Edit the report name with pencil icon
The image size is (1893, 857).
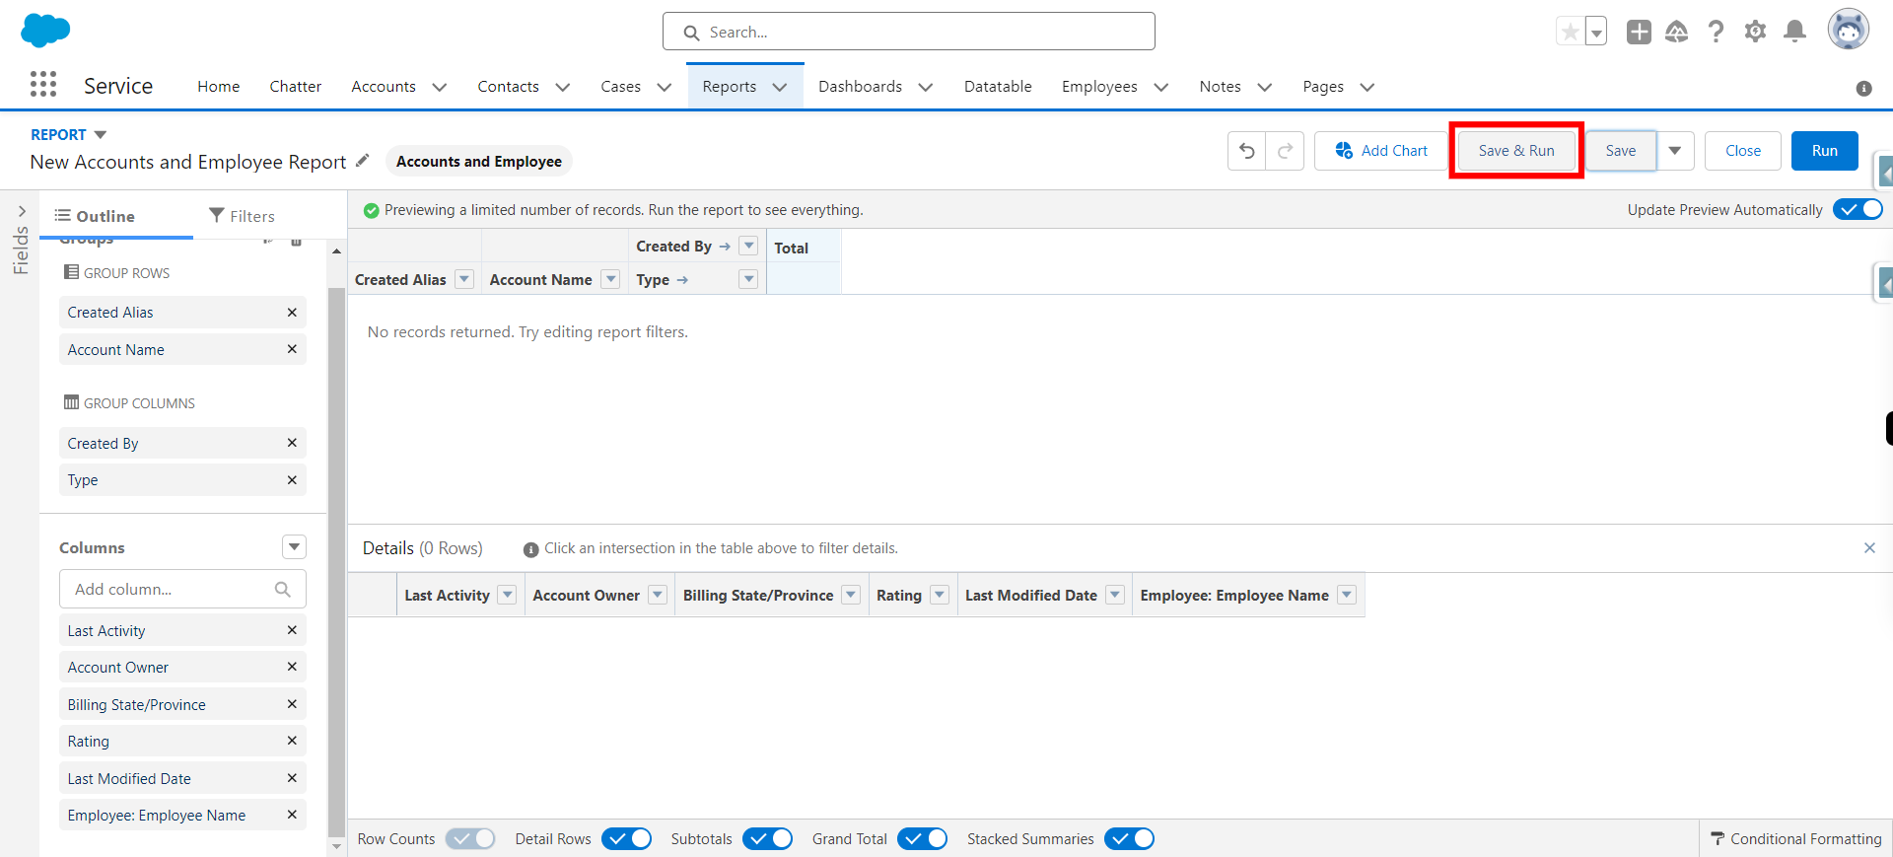pos(362,160)
